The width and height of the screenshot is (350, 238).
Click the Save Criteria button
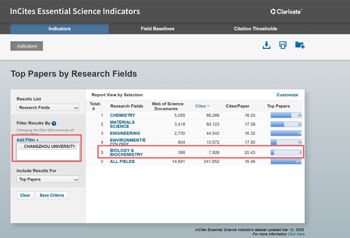pos(51,195)
